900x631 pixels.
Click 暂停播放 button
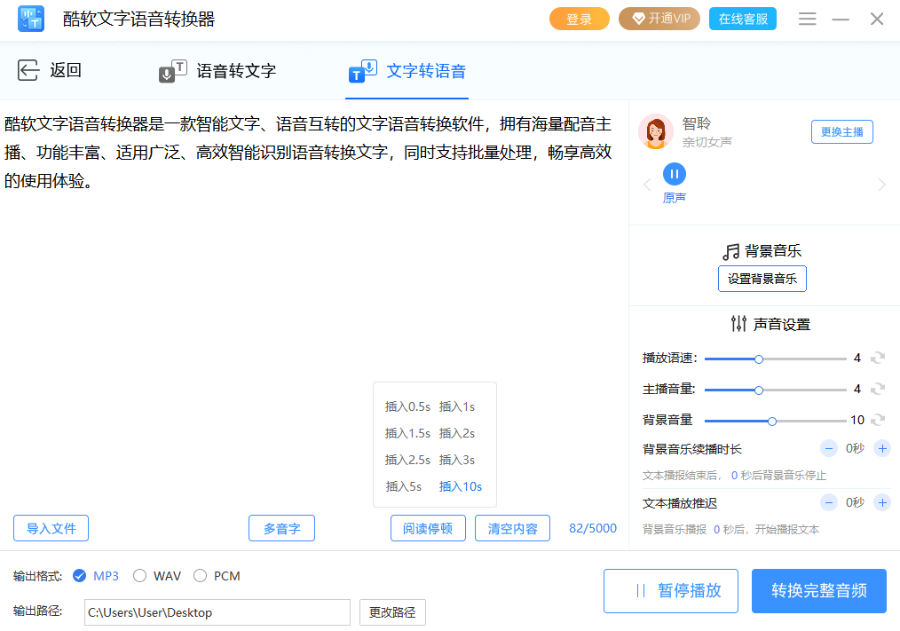[x=671, y=591]
